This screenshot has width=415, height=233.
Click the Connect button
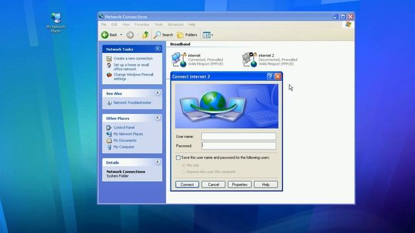tap(187, 184)
